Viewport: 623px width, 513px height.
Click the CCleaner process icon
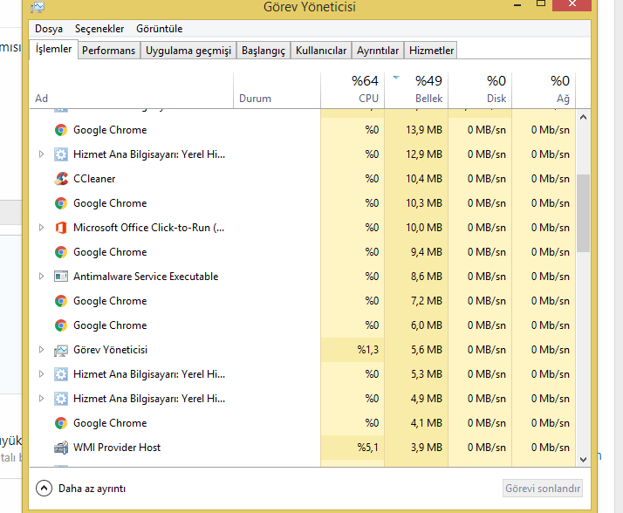61,179
